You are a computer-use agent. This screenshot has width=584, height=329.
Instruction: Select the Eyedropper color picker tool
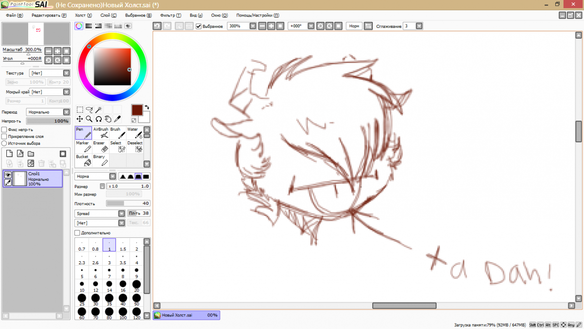117,118
